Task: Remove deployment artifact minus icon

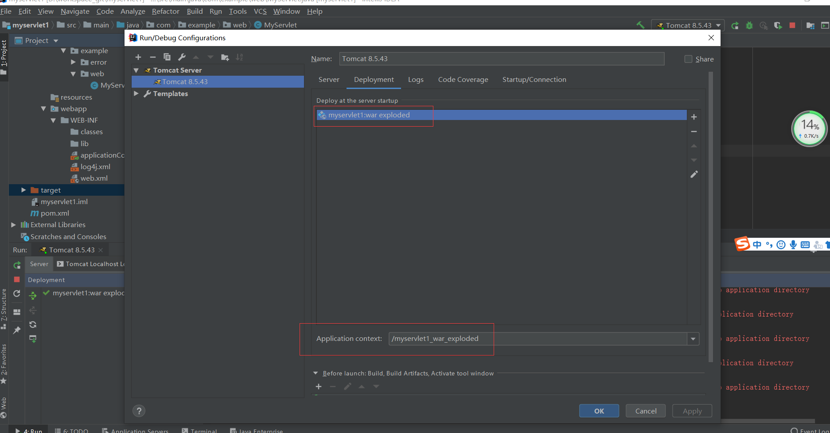Action: point(694,131)
